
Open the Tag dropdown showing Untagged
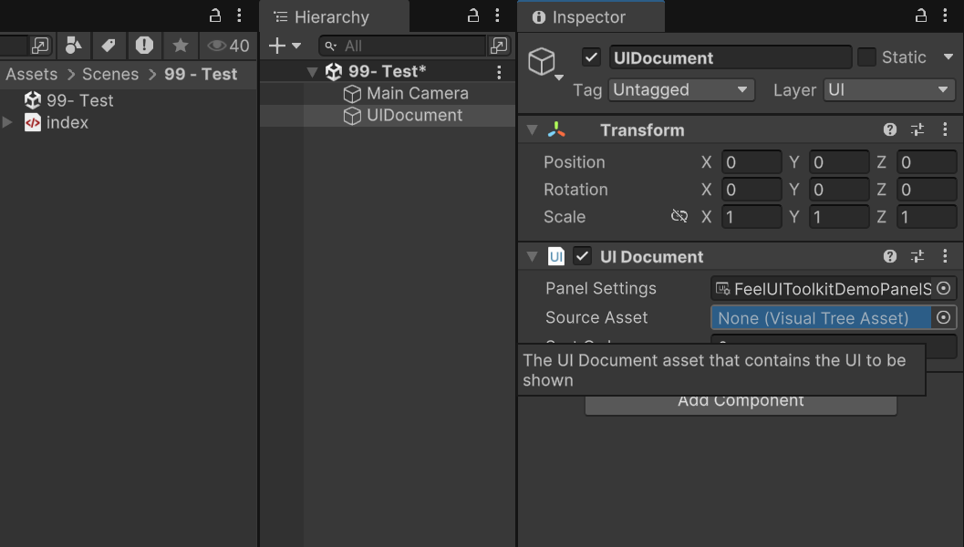(681, 89)
